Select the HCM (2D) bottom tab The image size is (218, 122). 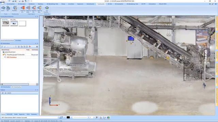pos(10,115)
